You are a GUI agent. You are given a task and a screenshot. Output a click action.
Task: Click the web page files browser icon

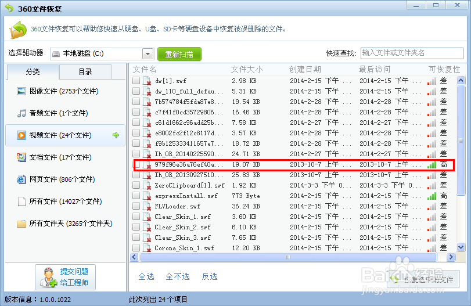[21, 179]
